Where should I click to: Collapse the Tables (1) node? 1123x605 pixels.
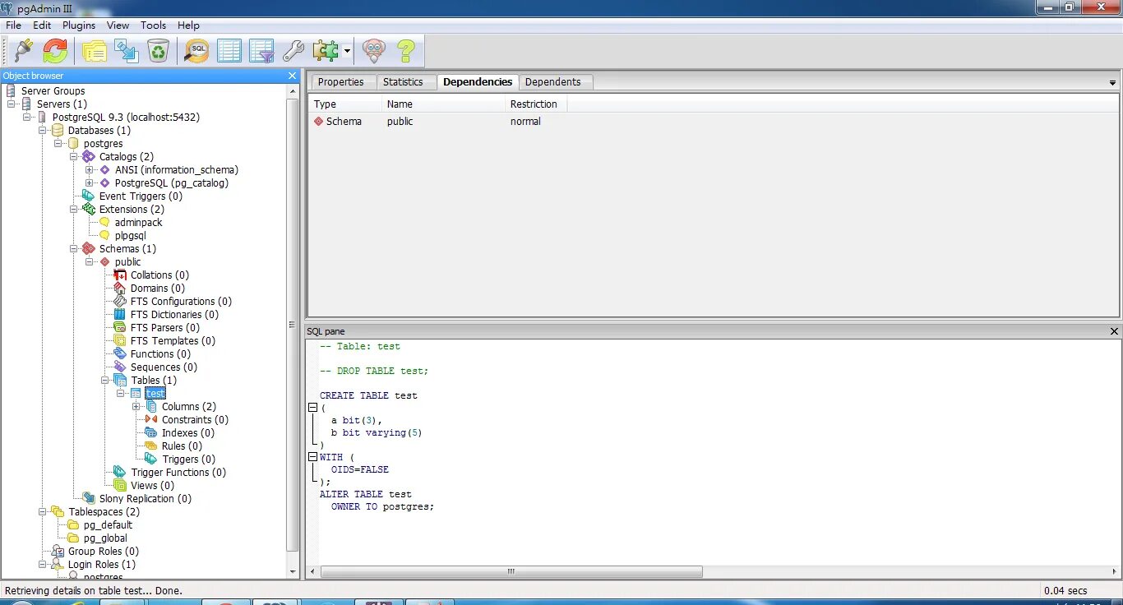[105, 381]
